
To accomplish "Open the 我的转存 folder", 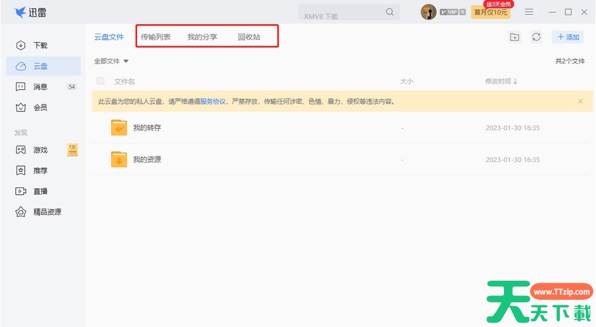I will (147, 128).
